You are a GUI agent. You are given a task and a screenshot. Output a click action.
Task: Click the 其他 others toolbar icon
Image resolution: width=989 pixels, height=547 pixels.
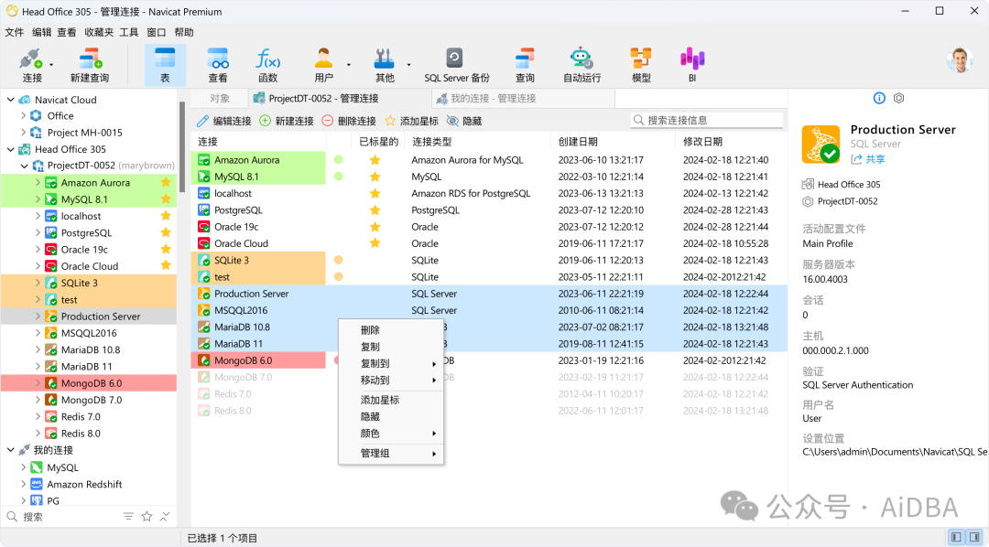[384, 58]
